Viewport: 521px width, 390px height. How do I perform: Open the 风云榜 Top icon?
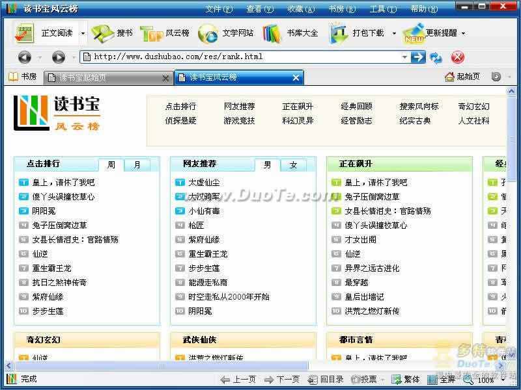[x=151, y=34]
